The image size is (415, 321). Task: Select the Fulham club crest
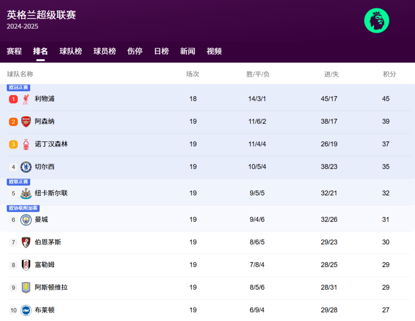(x=25, y=265)
